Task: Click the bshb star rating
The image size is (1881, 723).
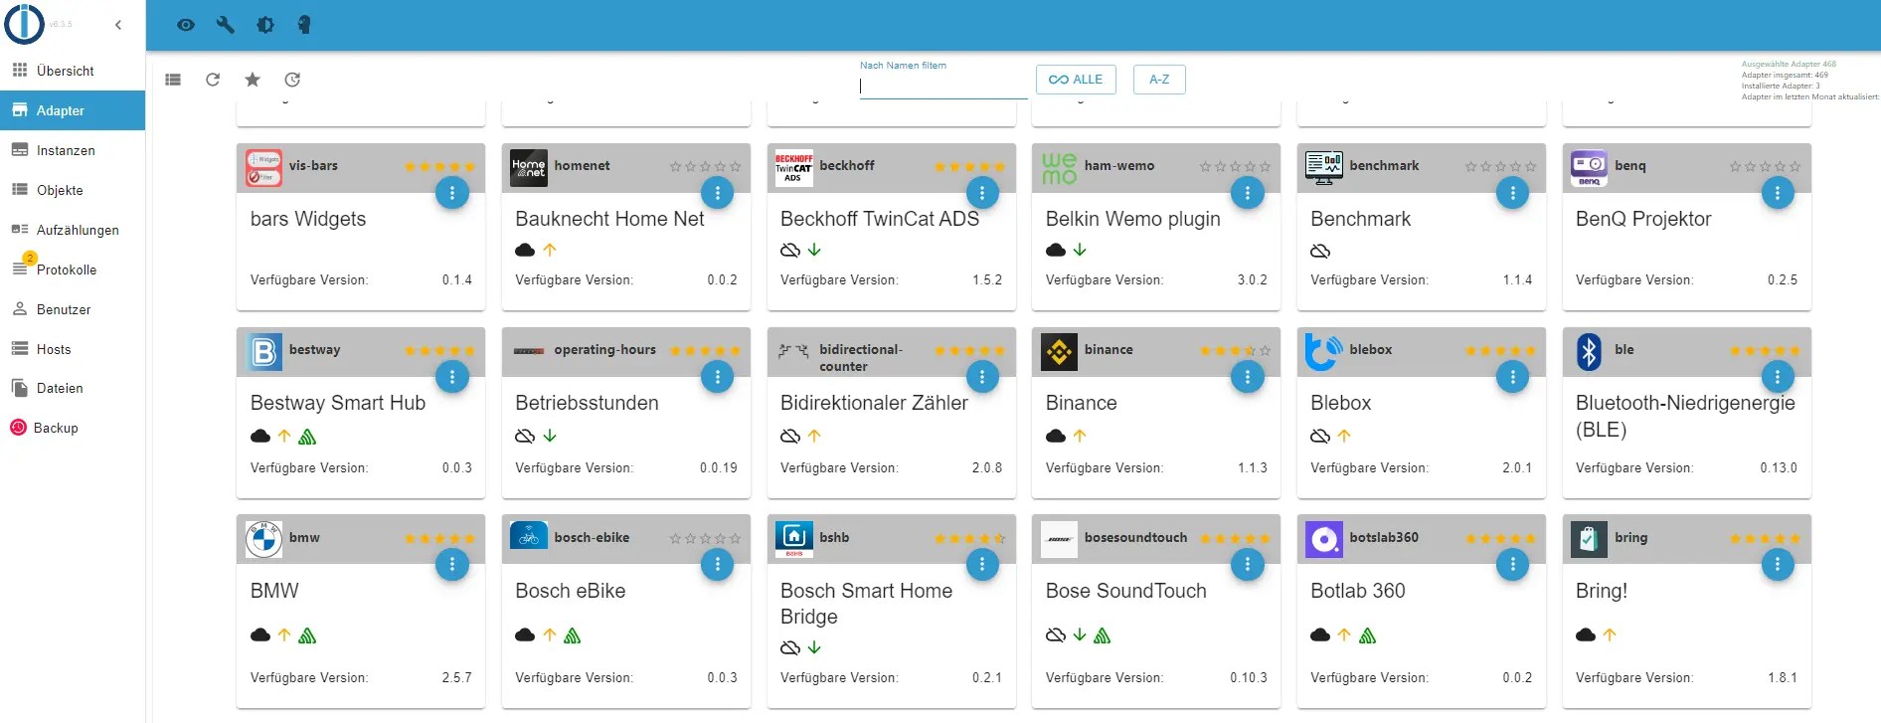Action: (x=969, y=539)
